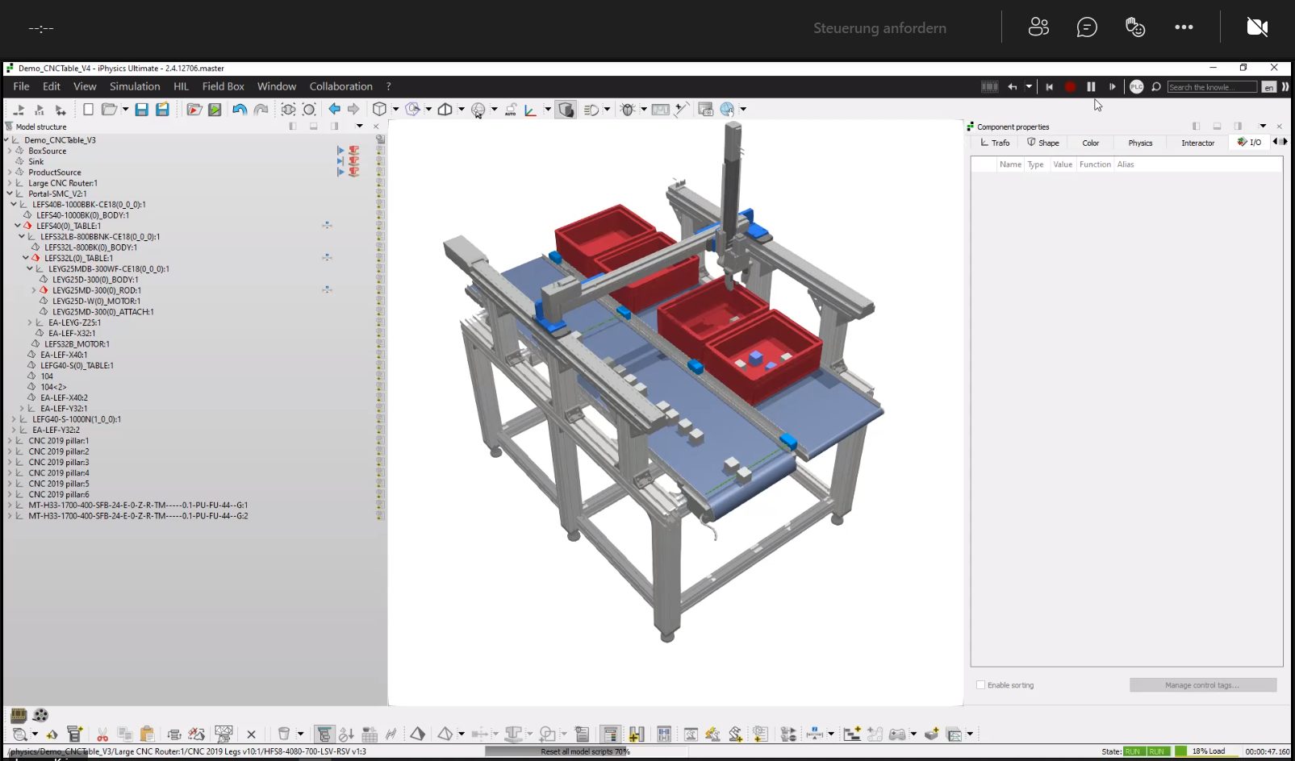The height and width of the screenshot is (761, 1295).
Task: Switch to the Physics tab in Component properties
Action: [1139, 143]
